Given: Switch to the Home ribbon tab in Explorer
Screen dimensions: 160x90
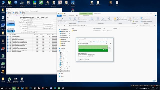Looking at the screenshot, I should click(64, 15).
